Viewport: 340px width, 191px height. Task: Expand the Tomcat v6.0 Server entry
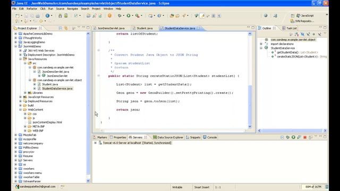(x=95, y=143)
